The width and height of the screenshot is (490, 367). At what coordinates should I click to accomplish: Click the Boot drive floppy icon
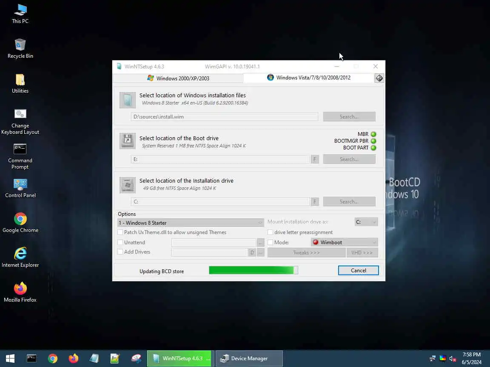coord(128,141)
